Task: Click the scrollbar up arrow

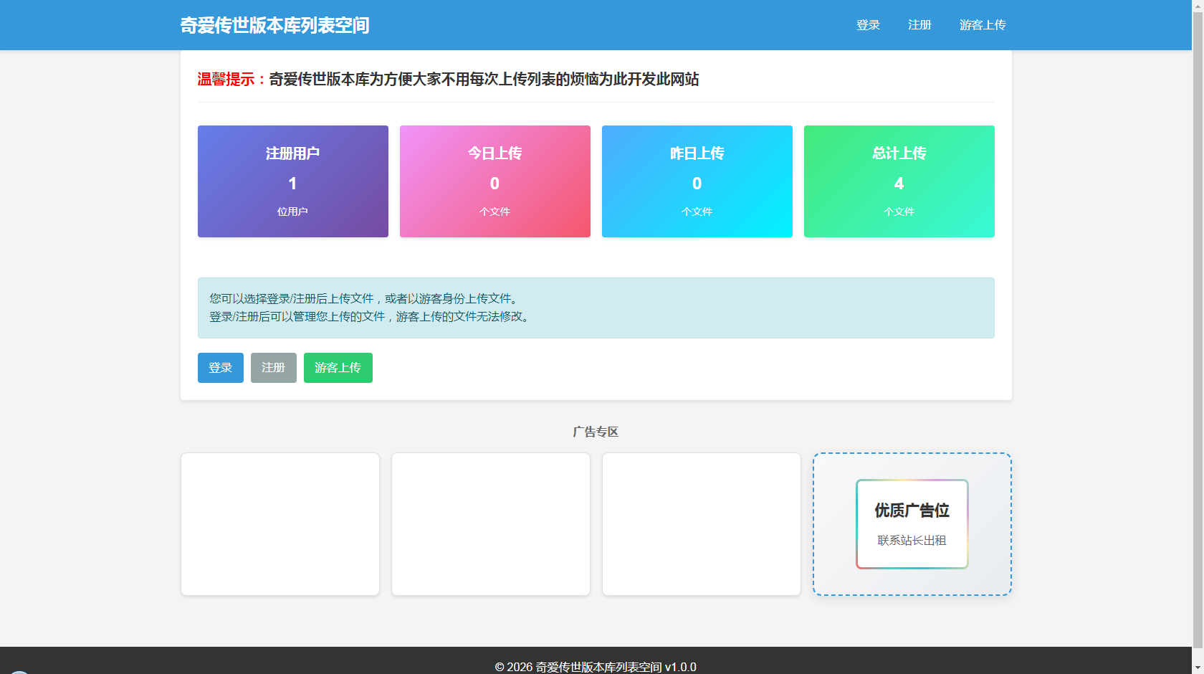Action: 1198,6
